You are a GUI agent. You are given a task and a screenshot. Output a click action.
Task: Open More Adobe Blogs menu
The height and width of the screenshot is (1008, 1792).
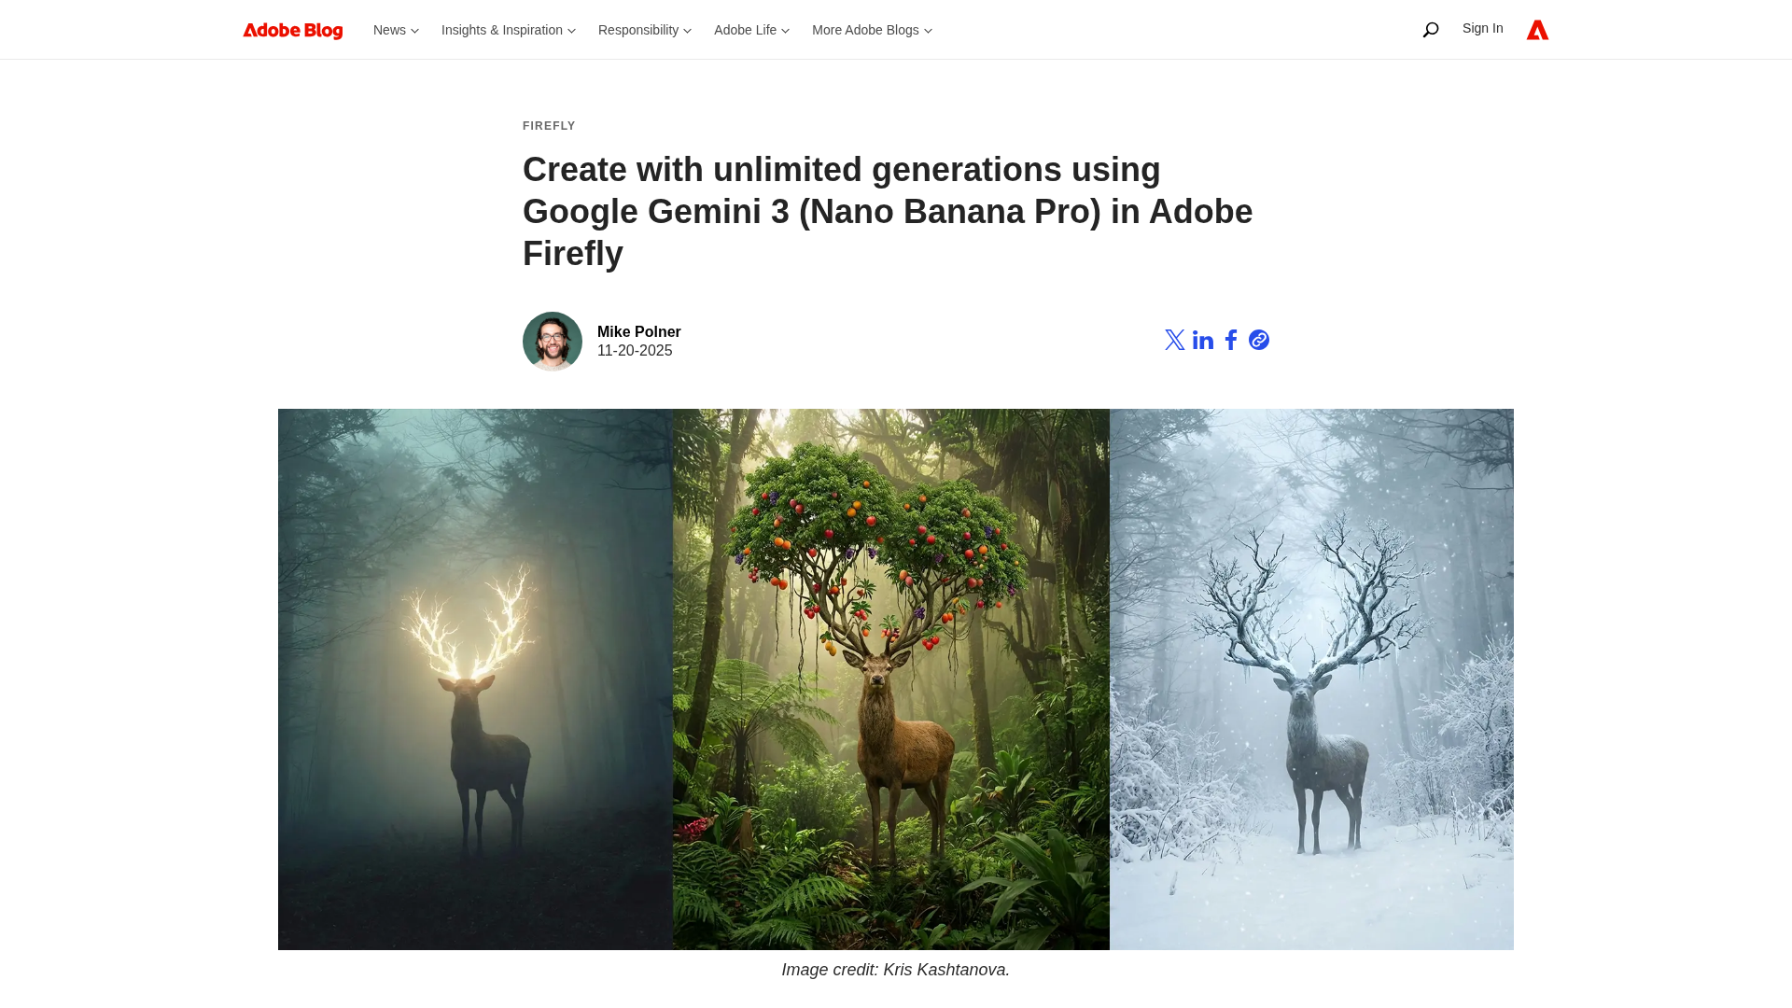click(x=872, y=30)
